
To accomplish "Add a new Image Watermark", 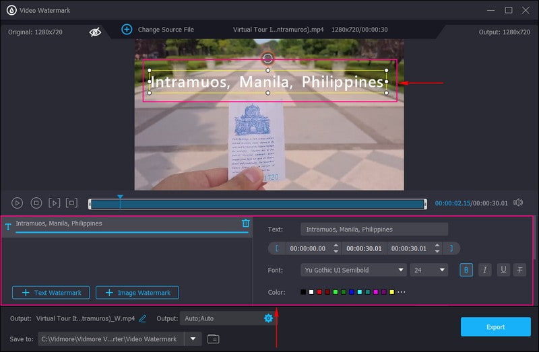I will pos(137,293).
